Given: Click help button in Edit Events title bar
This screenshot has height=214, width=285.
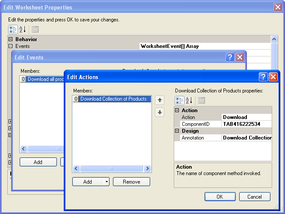Looking at the screenshot, I should [x=230, y=57].
